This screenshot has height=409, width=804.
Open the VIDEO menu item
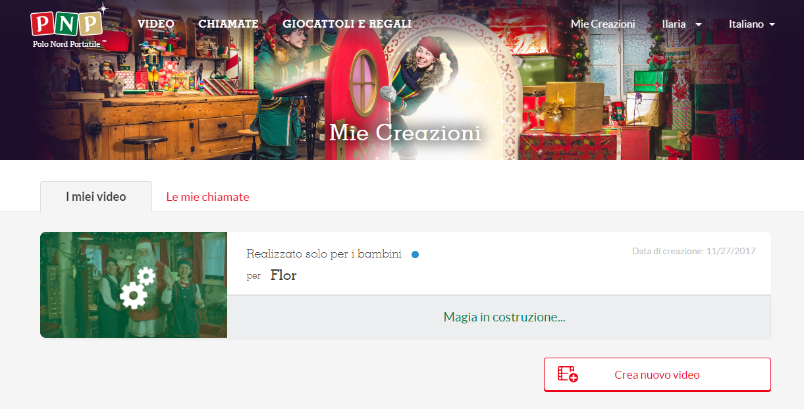coord(156,24)
